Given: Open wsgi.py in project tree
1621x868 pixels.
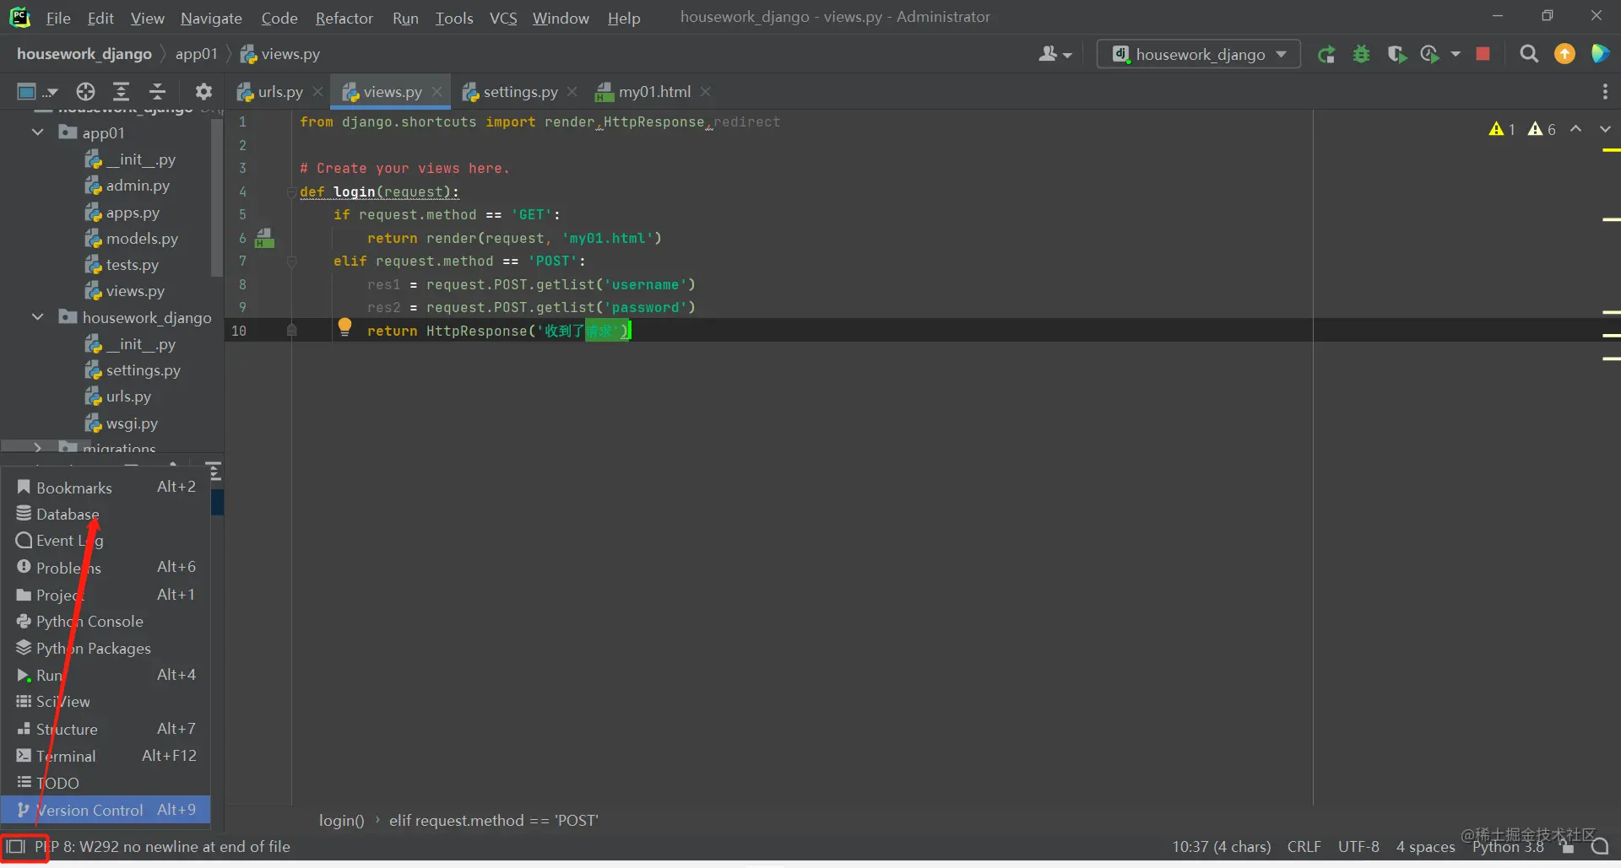Looking at the screenshot, I should pos(122,423).
